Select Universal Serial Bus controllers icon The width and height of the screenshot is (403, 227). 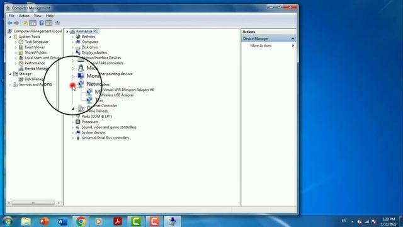pos(78,137)
